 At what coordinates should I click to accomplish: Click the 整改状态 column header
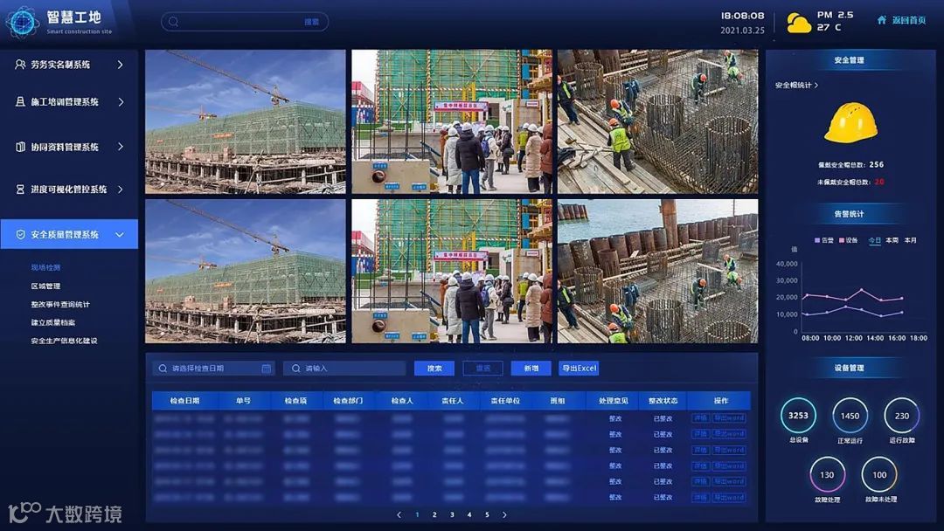[x=663, y=401]
